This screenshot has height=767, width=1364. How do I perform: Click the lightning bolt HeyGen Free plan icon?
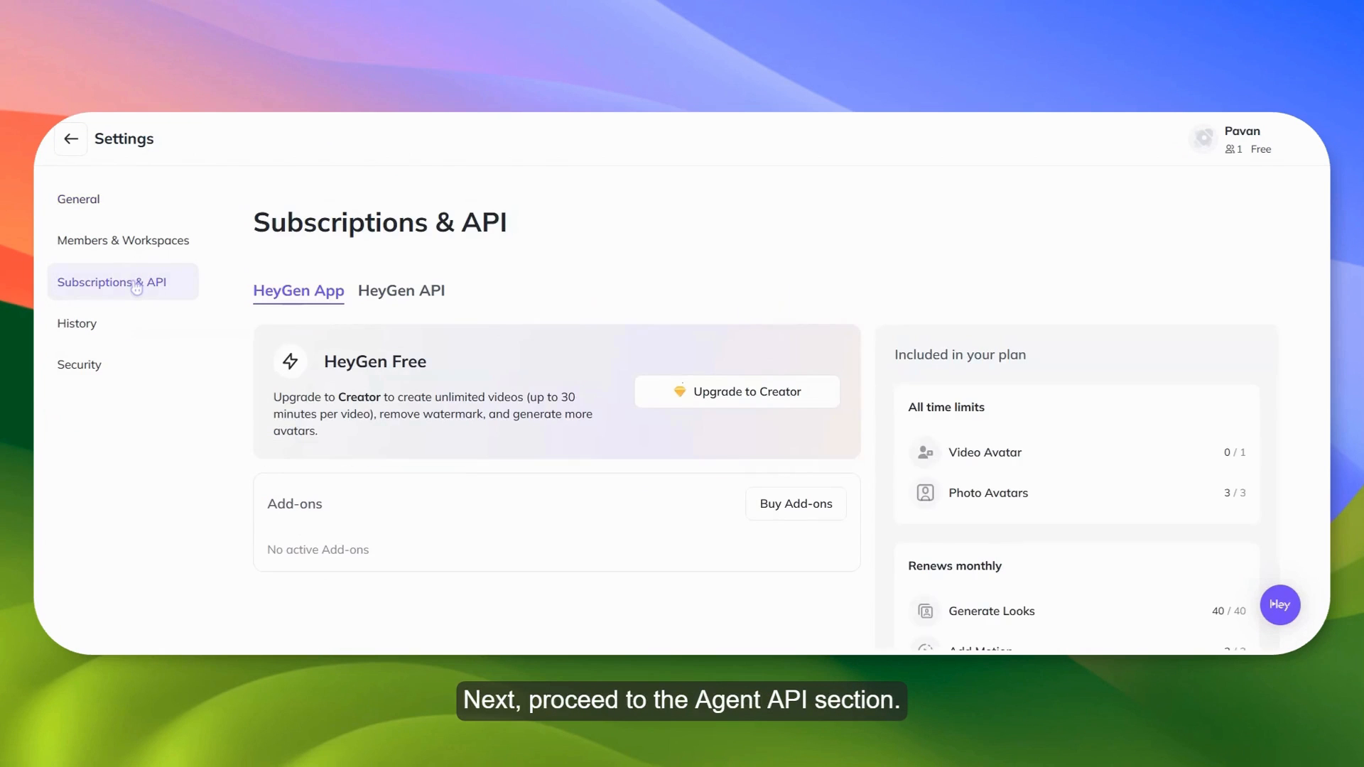pyautogui.click(x=290, y=361)
